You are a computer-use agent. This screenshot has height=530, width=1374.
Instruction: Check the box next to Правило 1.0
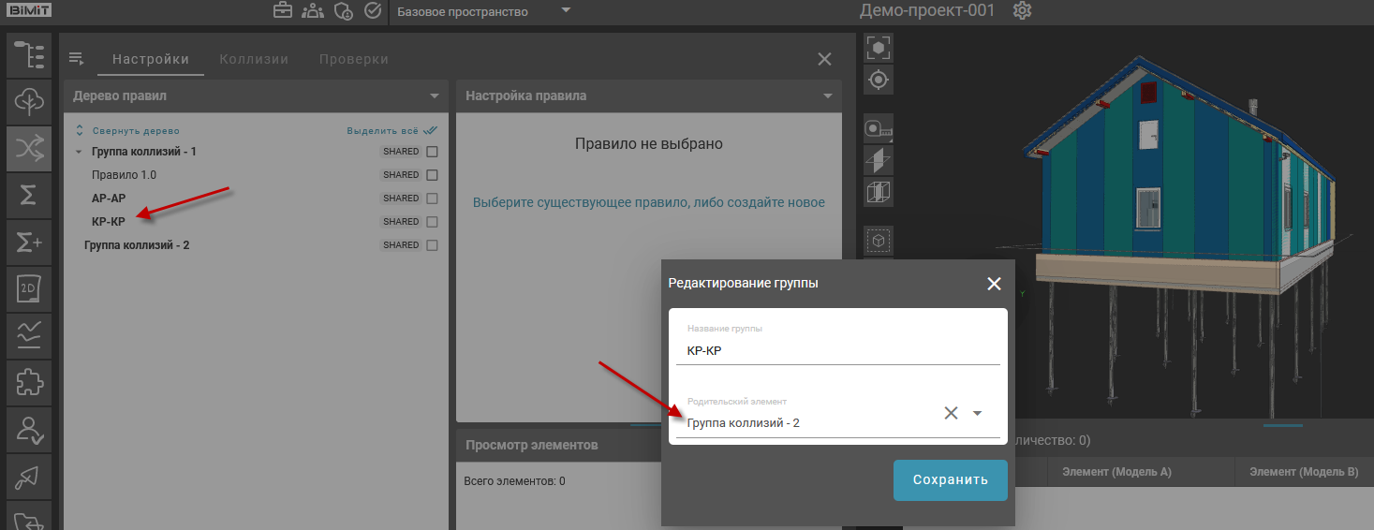pos(432,175)
